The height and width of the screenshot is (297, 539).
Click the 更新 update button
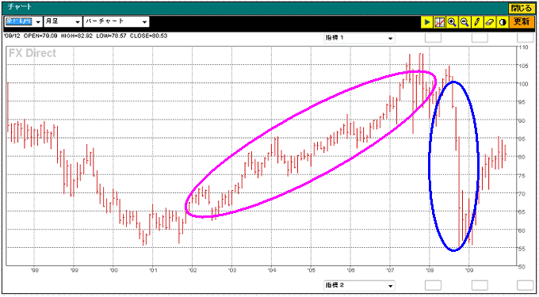(522, 22)
